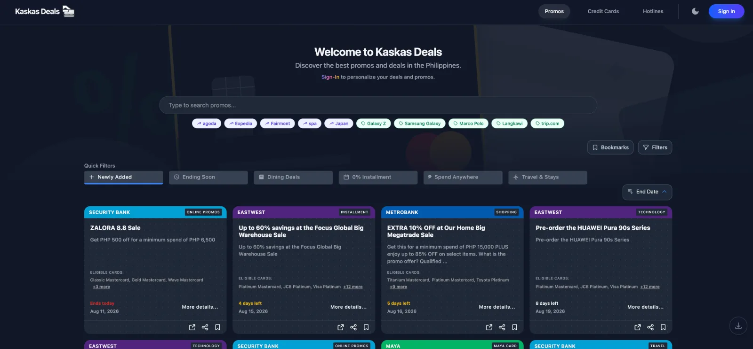The width and height of the screenshot is (753, 349).
Task: Select the Expedia trending tag
Action: point(240,124)
